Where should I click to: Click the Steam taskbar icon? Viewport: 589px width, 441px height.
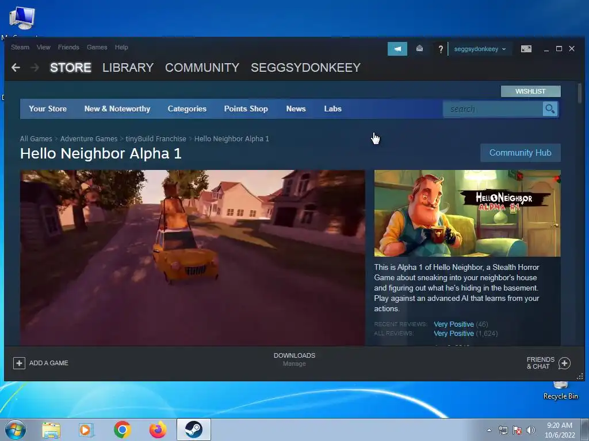coord(193,430)
